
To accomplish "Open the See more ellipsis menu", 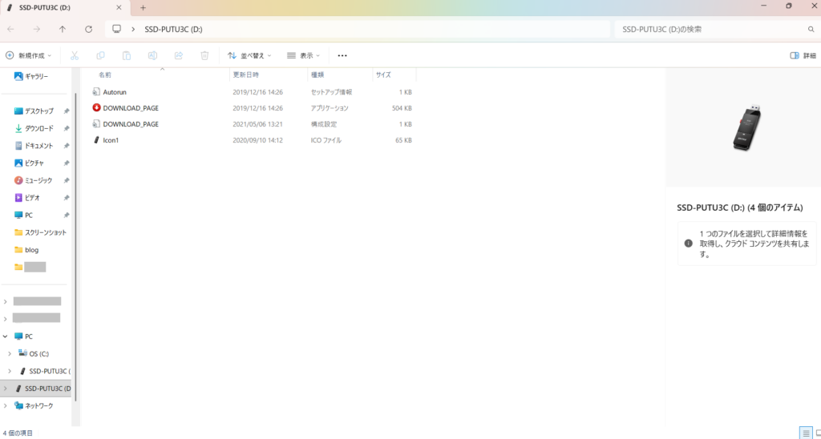I will [x=342, y=56].
